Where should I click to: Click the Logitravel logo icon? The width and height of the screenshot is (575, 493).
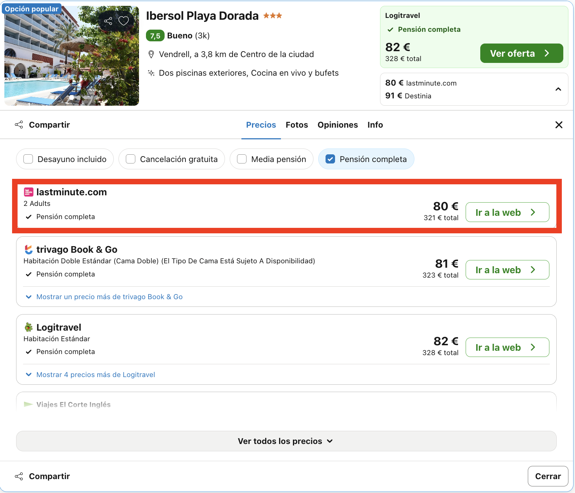point(29,327)
